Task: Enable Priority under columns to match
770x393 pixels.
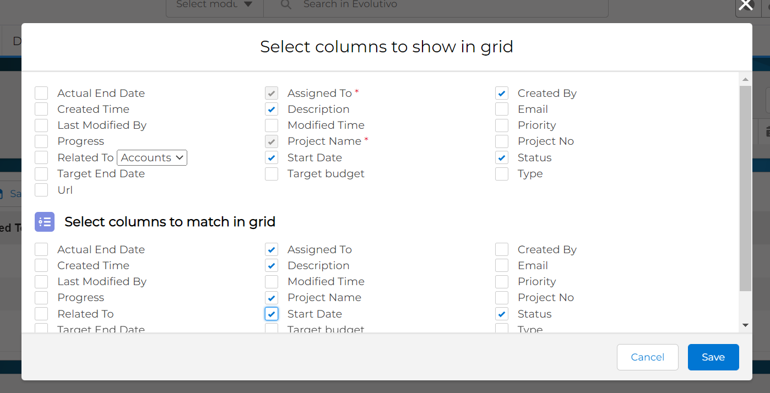Action: click(x=502, y=282)
